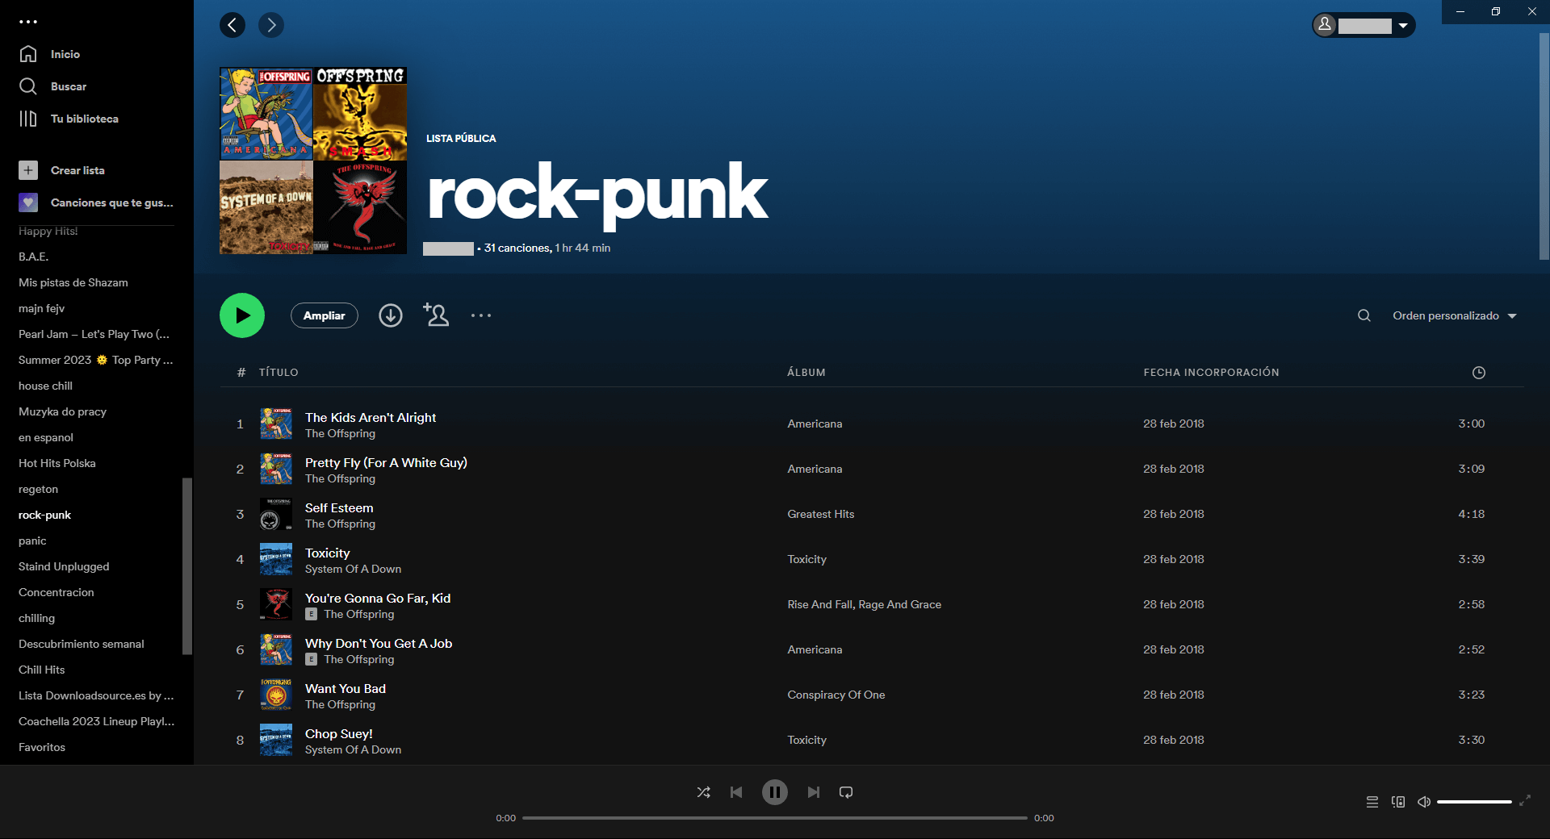Viewport: 1550px width, 839px height.
Task: Mute the volume speaker icon
Action: (1424, 802)
